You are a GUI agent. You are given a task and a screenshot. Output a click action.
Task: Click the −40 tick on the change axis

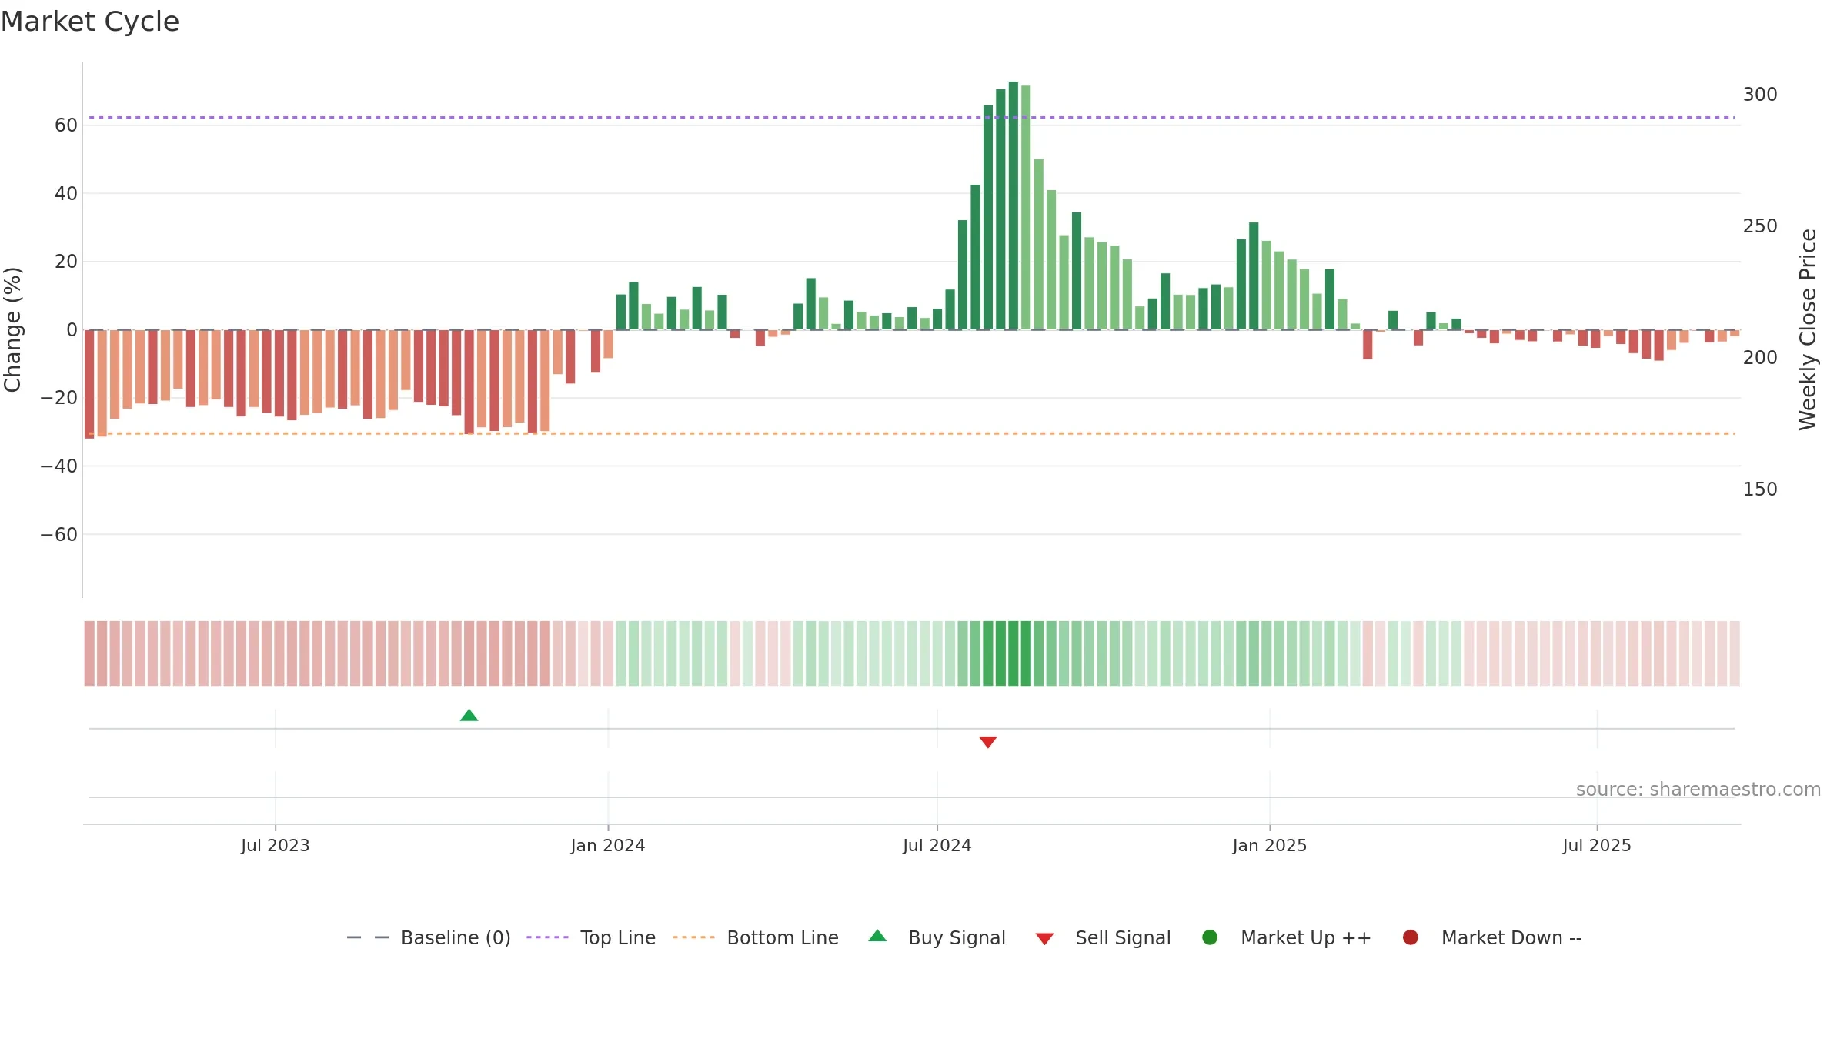[x=59, y=466]
